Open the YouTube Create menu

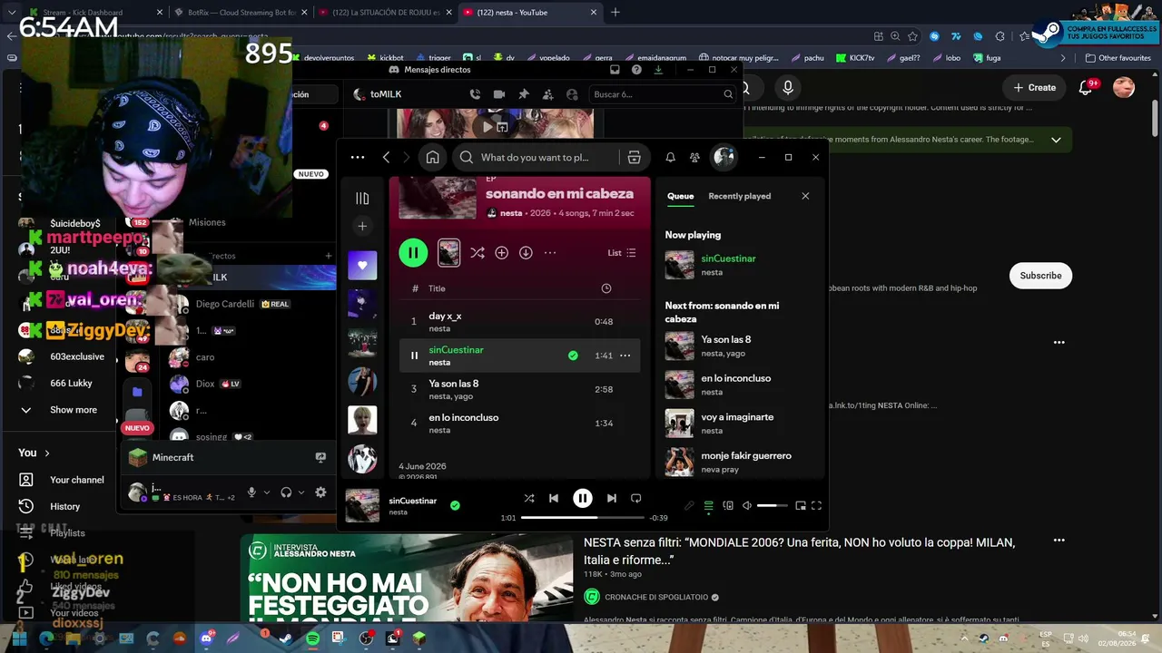(x=1035, y=88)
